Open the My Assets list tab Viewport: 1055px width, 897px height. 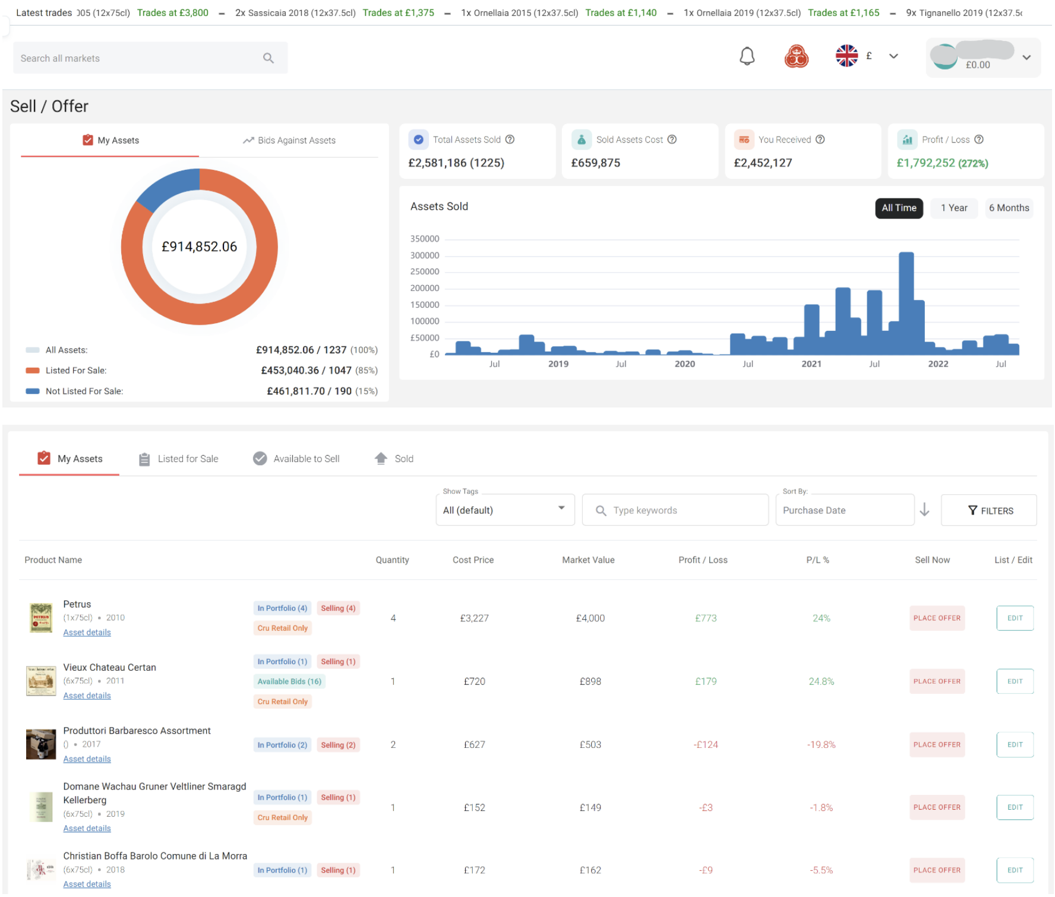[x=70, y=459]
